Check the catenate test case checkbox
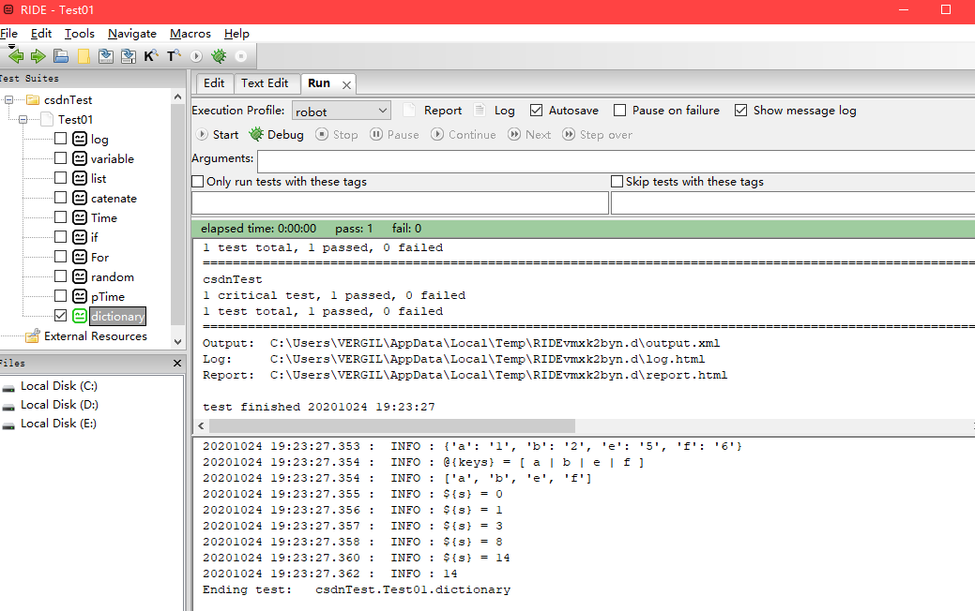 click(60, 198)
